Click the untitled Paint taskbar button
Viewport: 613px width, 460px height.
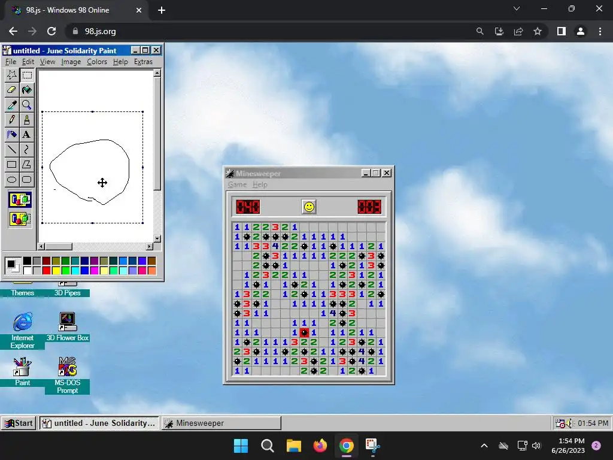(x=99, y=423)
